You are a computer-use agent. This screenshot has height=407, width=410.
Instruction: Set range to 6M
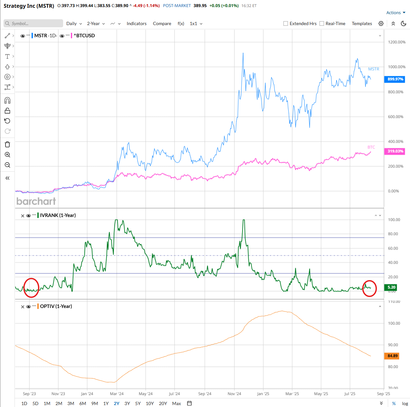click(83, 403)
